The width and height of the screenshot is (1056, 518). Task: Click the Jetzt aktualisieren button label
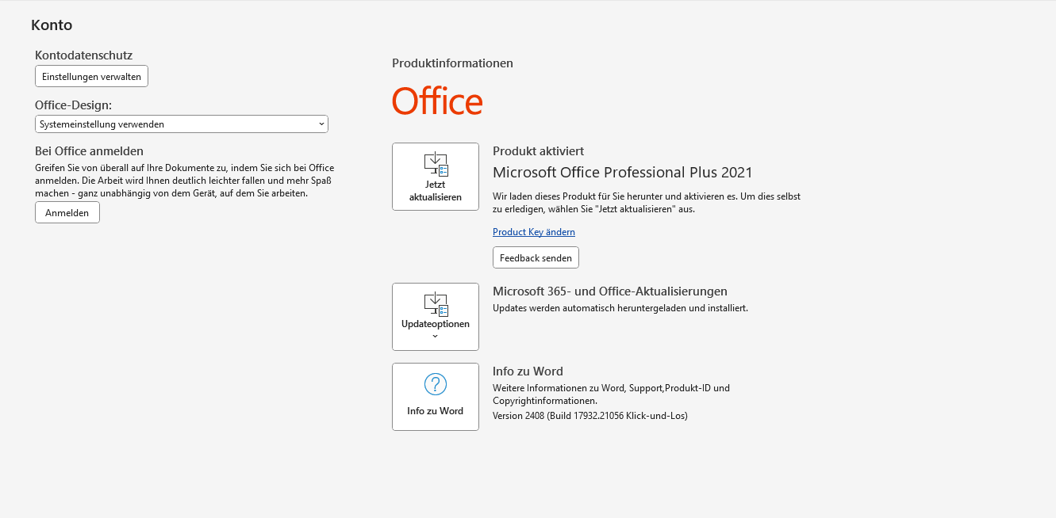pos(436,191)
